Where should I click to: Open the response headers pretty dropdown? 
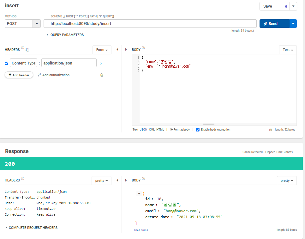(x=101, y=181)
